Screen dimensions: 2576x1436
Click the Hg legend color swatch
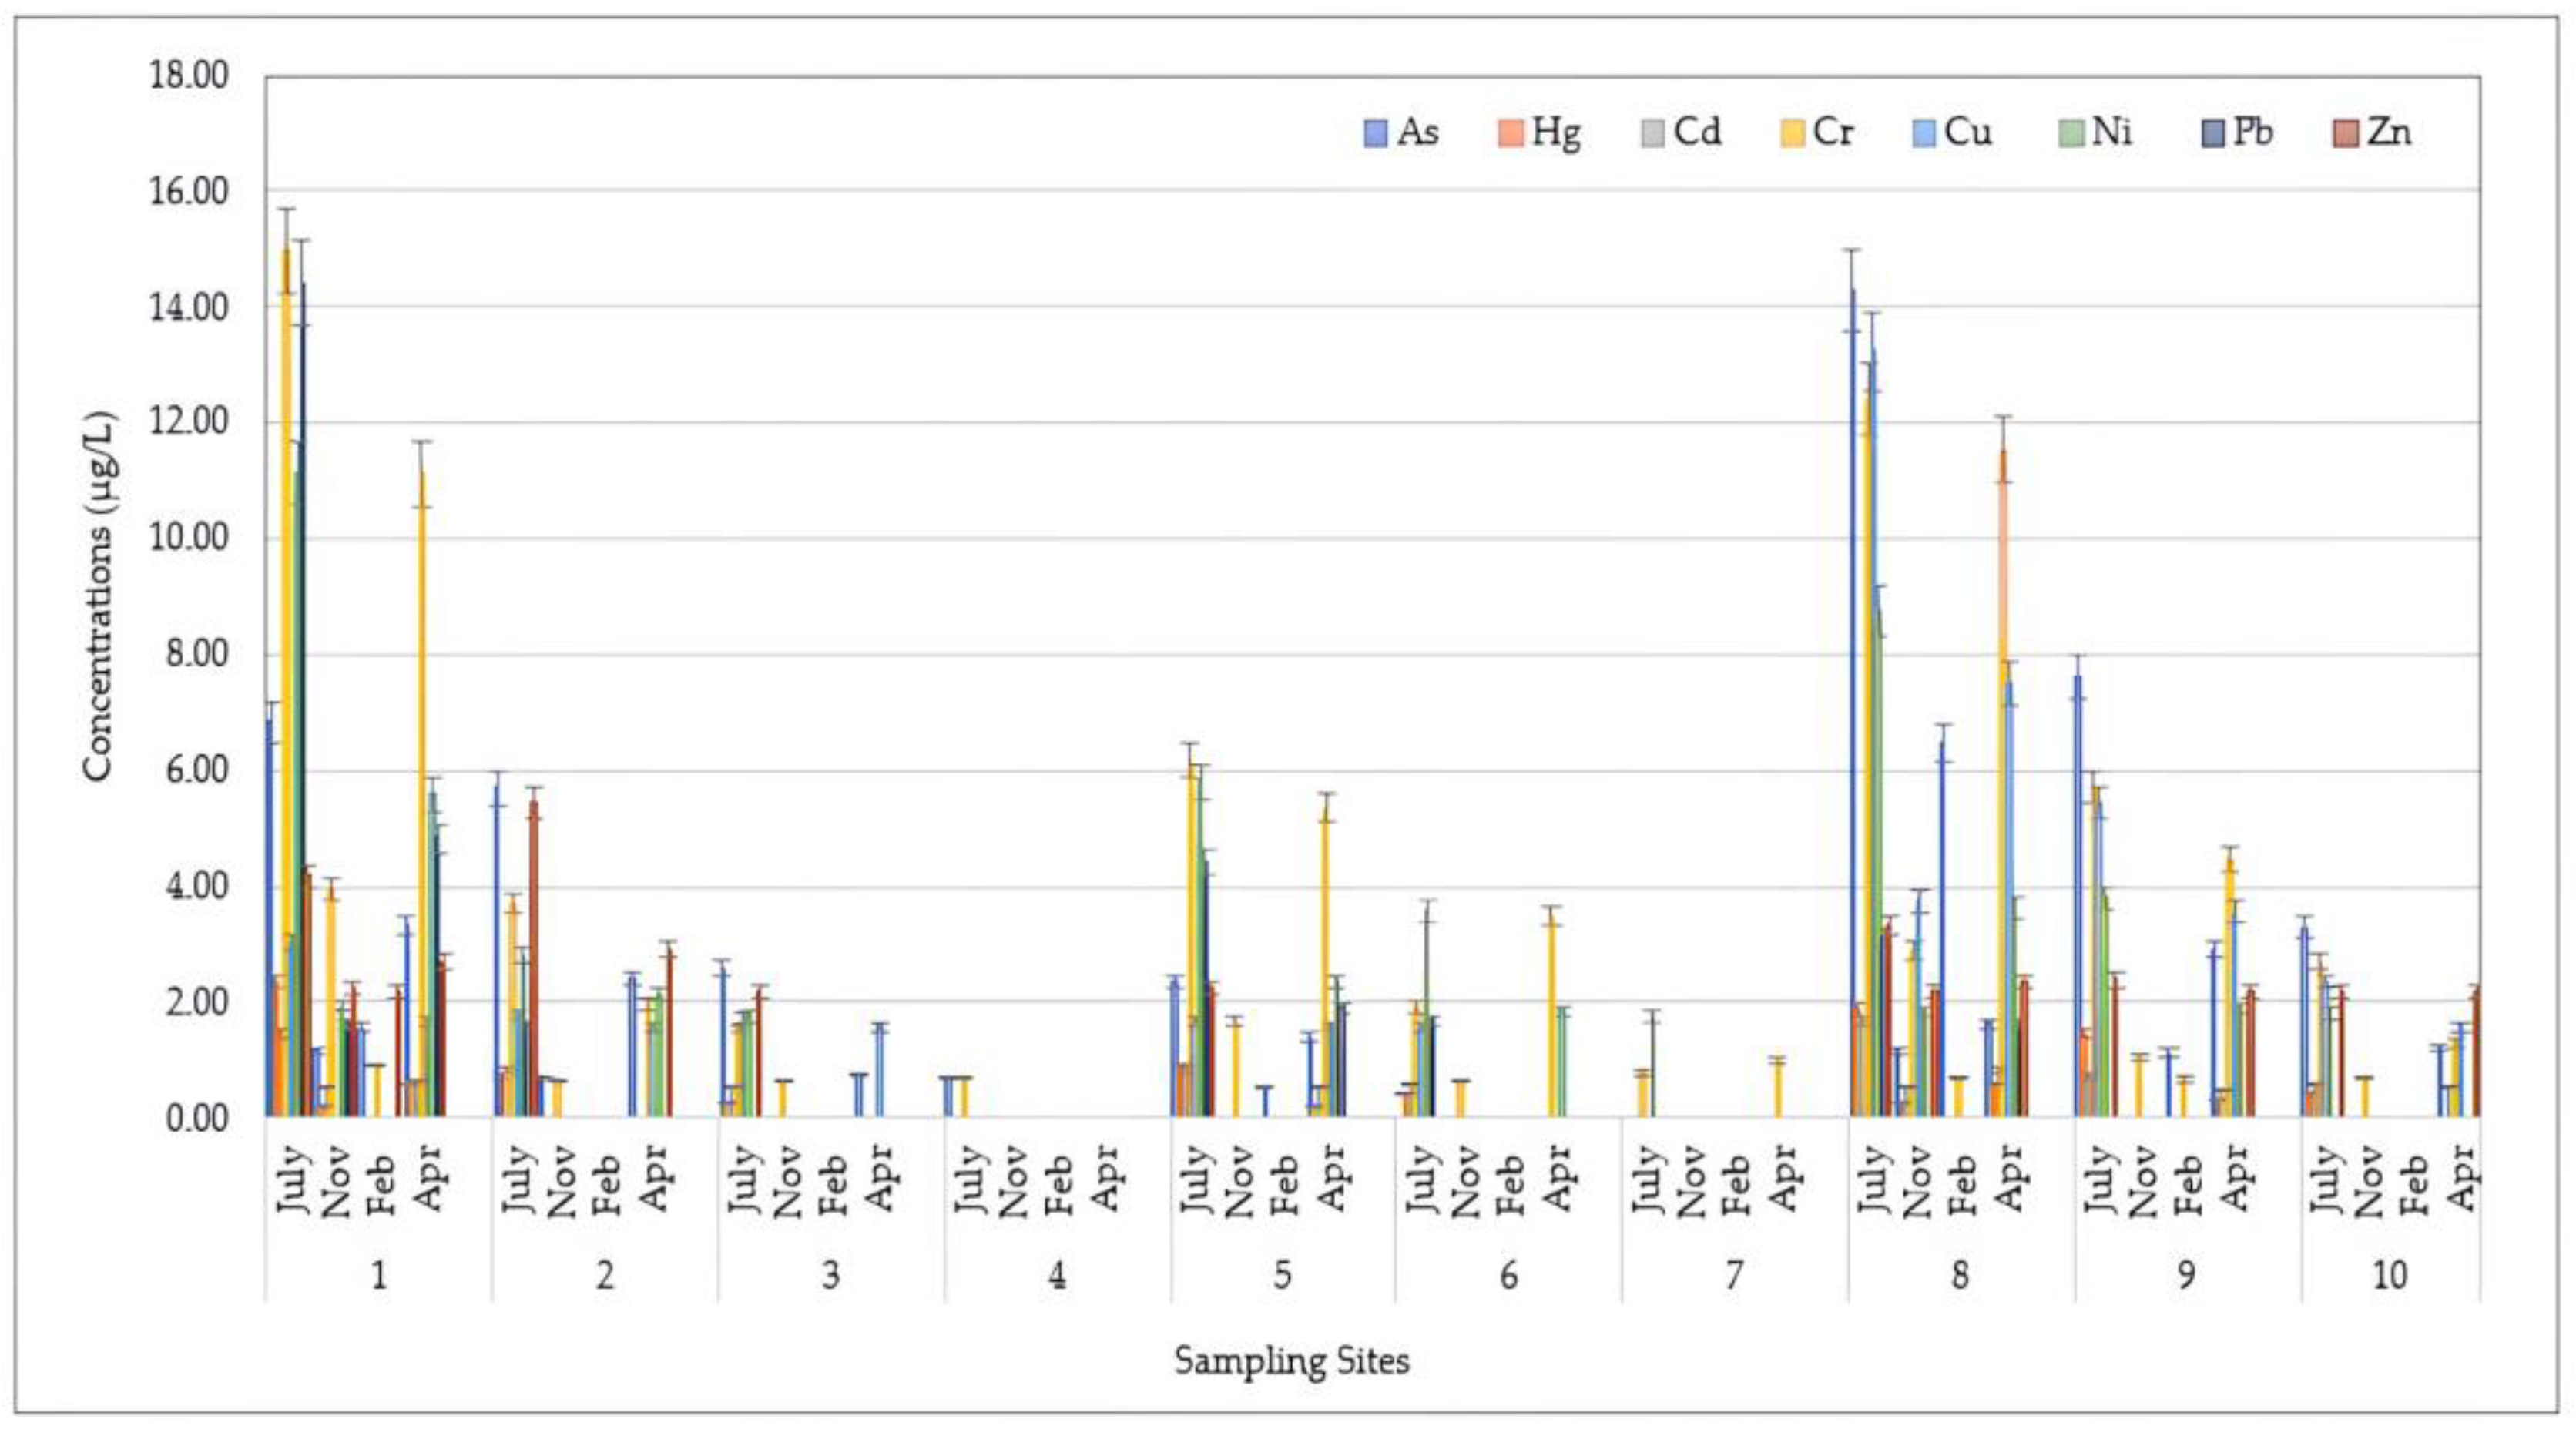1511,133
